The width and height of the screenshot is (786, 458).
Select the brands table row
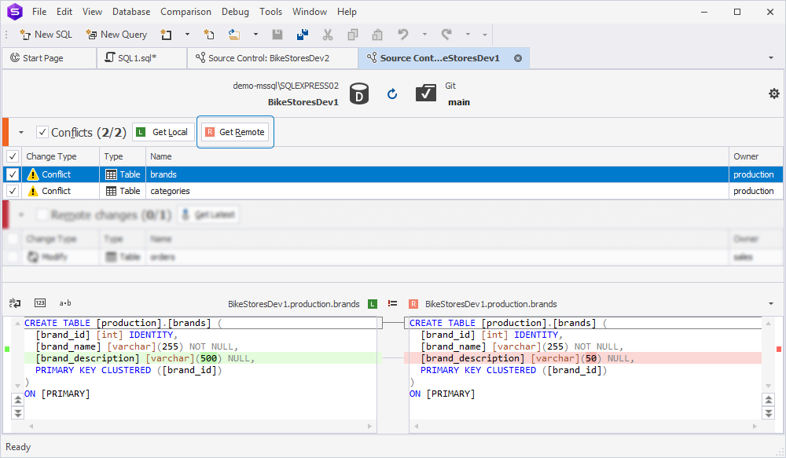pyautogui.click(x=393, y=174)
